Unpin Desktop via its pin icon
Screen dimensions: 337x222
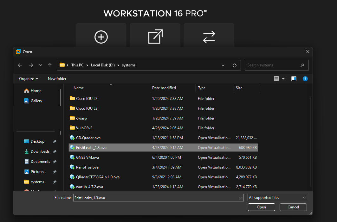[55, 141]
